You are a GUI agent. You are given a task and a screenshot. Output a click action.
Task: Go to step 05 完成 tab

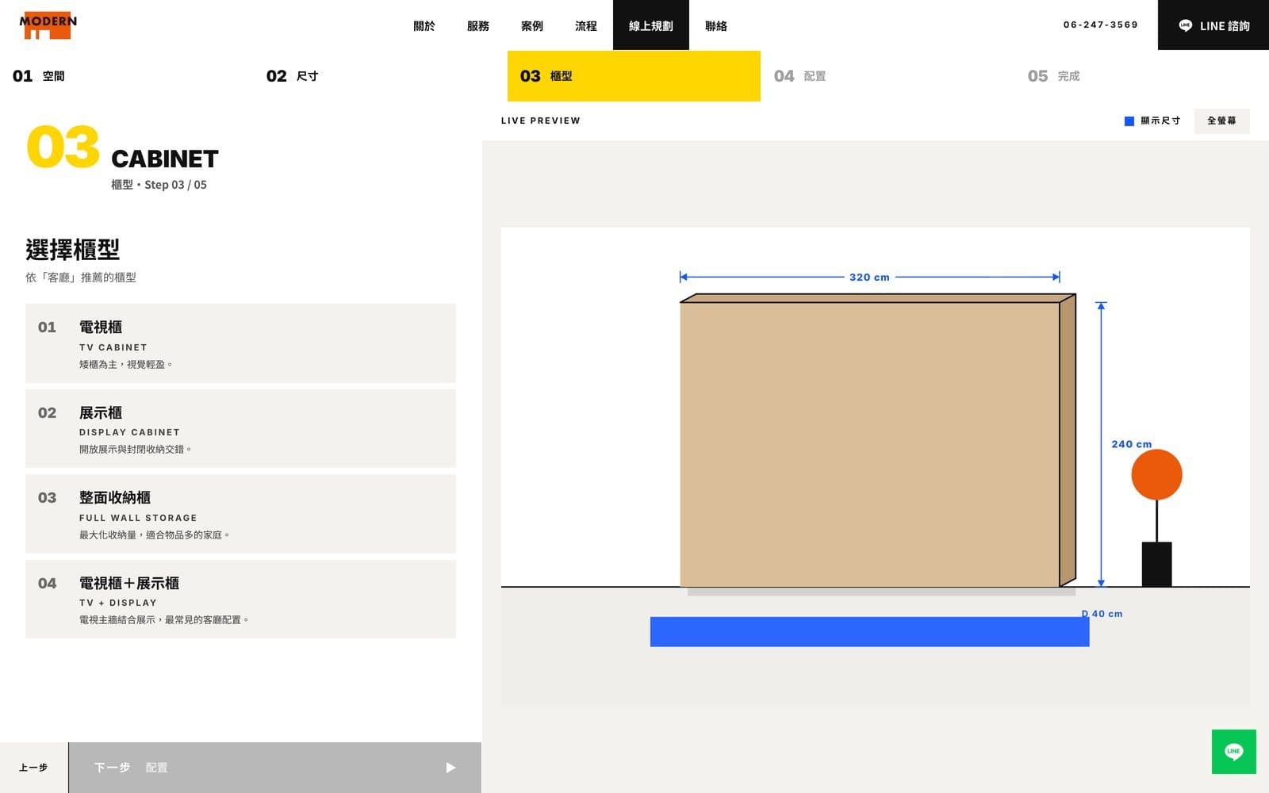tap(1141, 76)
